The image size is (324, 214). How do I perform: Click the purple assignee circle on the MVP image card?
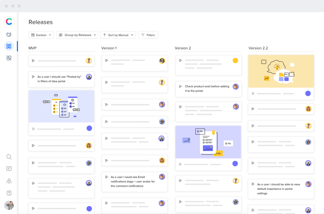coord(89,128)
